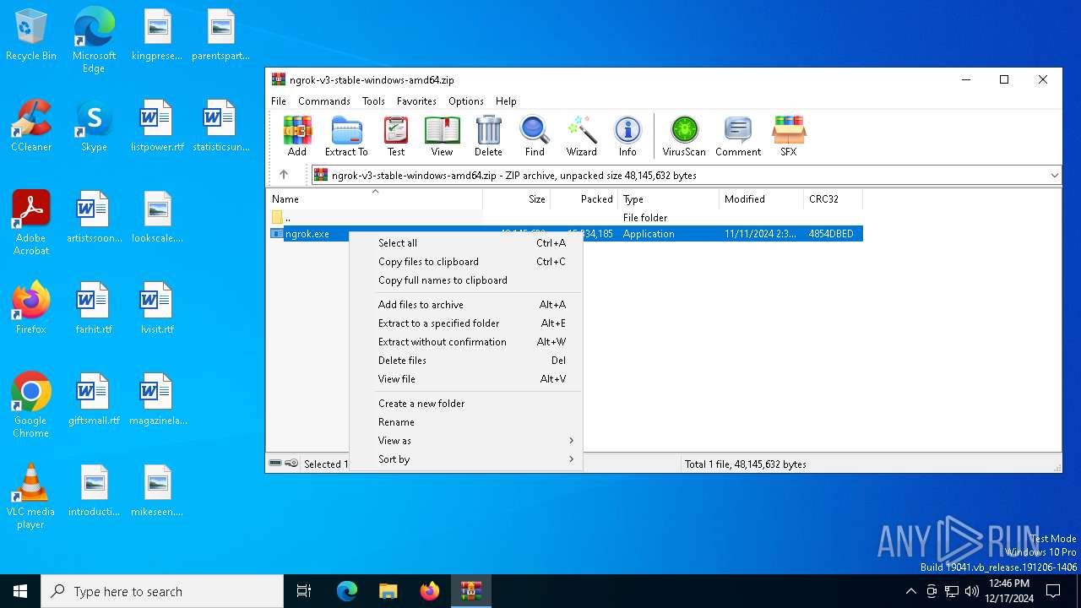Select the Firefox desktop shortcut
This screenshot has width=1081, height=608.
click(31, 308)
